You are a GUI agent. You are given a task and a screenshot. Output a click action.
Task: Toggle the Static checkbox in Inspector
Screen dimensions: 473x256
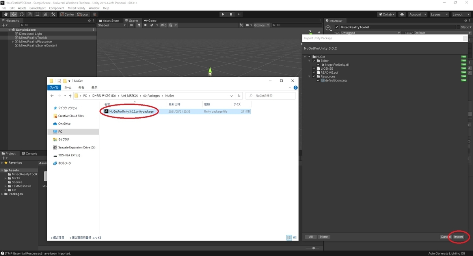click(x=458, y=27)
